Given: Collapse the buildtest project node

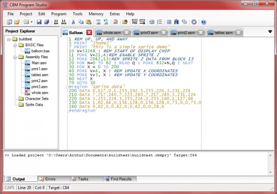Looking at the screenshot, I should click(9, 39).
